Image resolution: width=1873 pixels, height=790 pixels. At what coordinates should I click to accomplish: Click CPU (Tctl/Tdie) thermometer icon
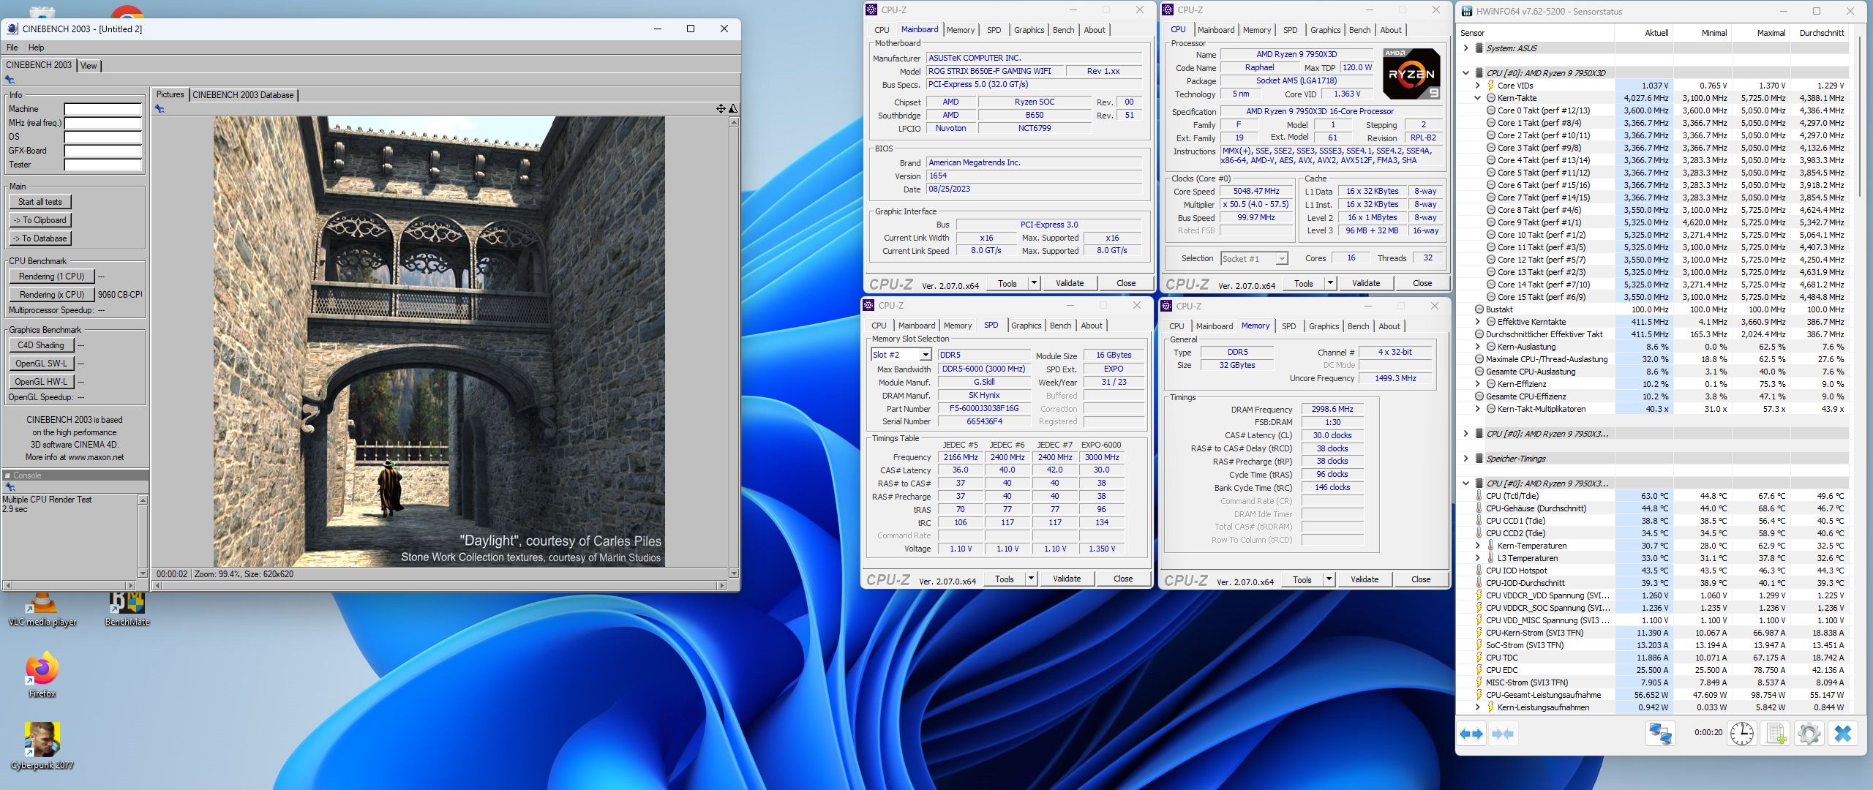(x=1479, y=496)
